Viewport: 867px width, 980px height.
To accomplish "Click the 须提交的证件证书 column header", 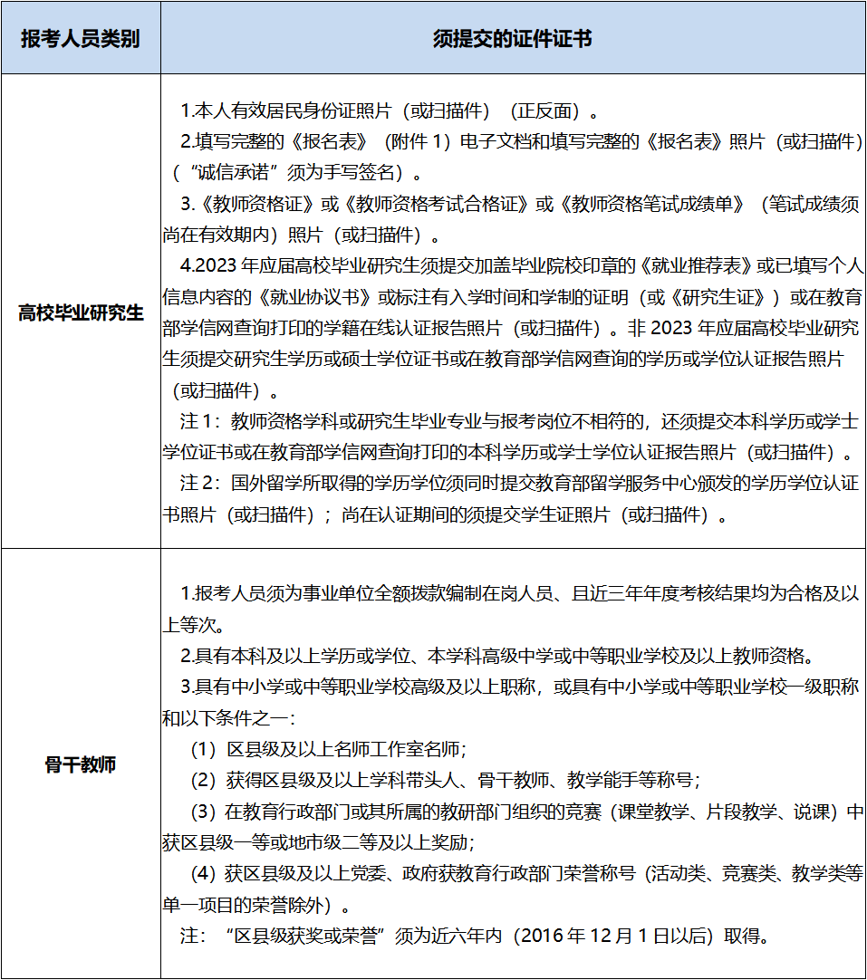I will 513,39.
